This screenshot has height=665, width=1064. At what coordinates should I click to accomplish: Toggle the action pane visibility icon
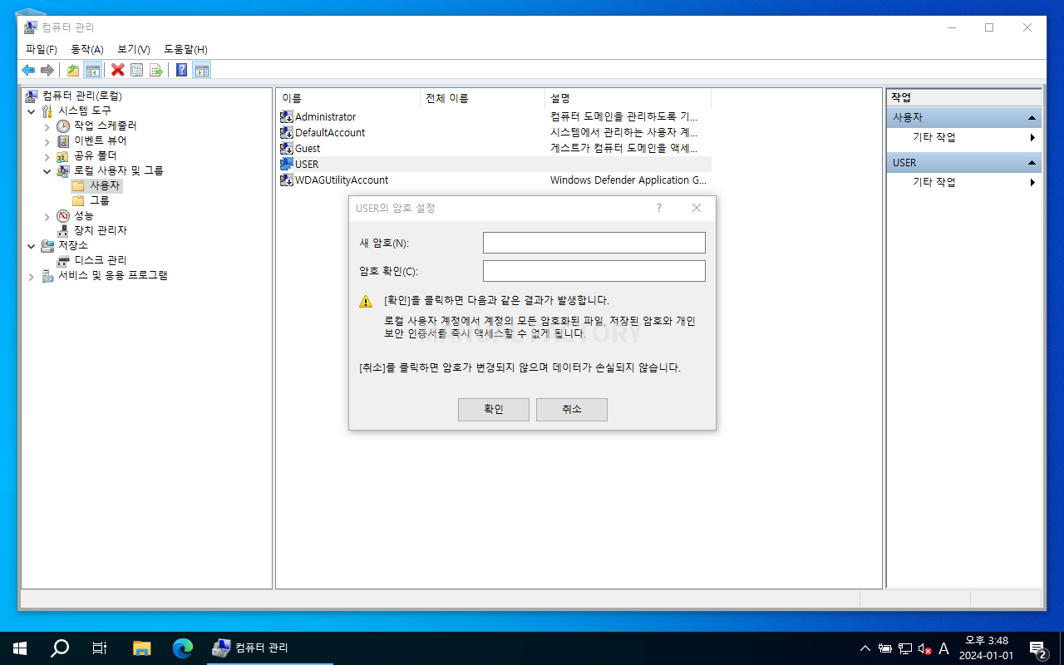coord(201,70)
